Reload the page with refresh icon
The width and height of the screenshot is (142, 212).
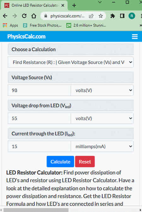24,16
